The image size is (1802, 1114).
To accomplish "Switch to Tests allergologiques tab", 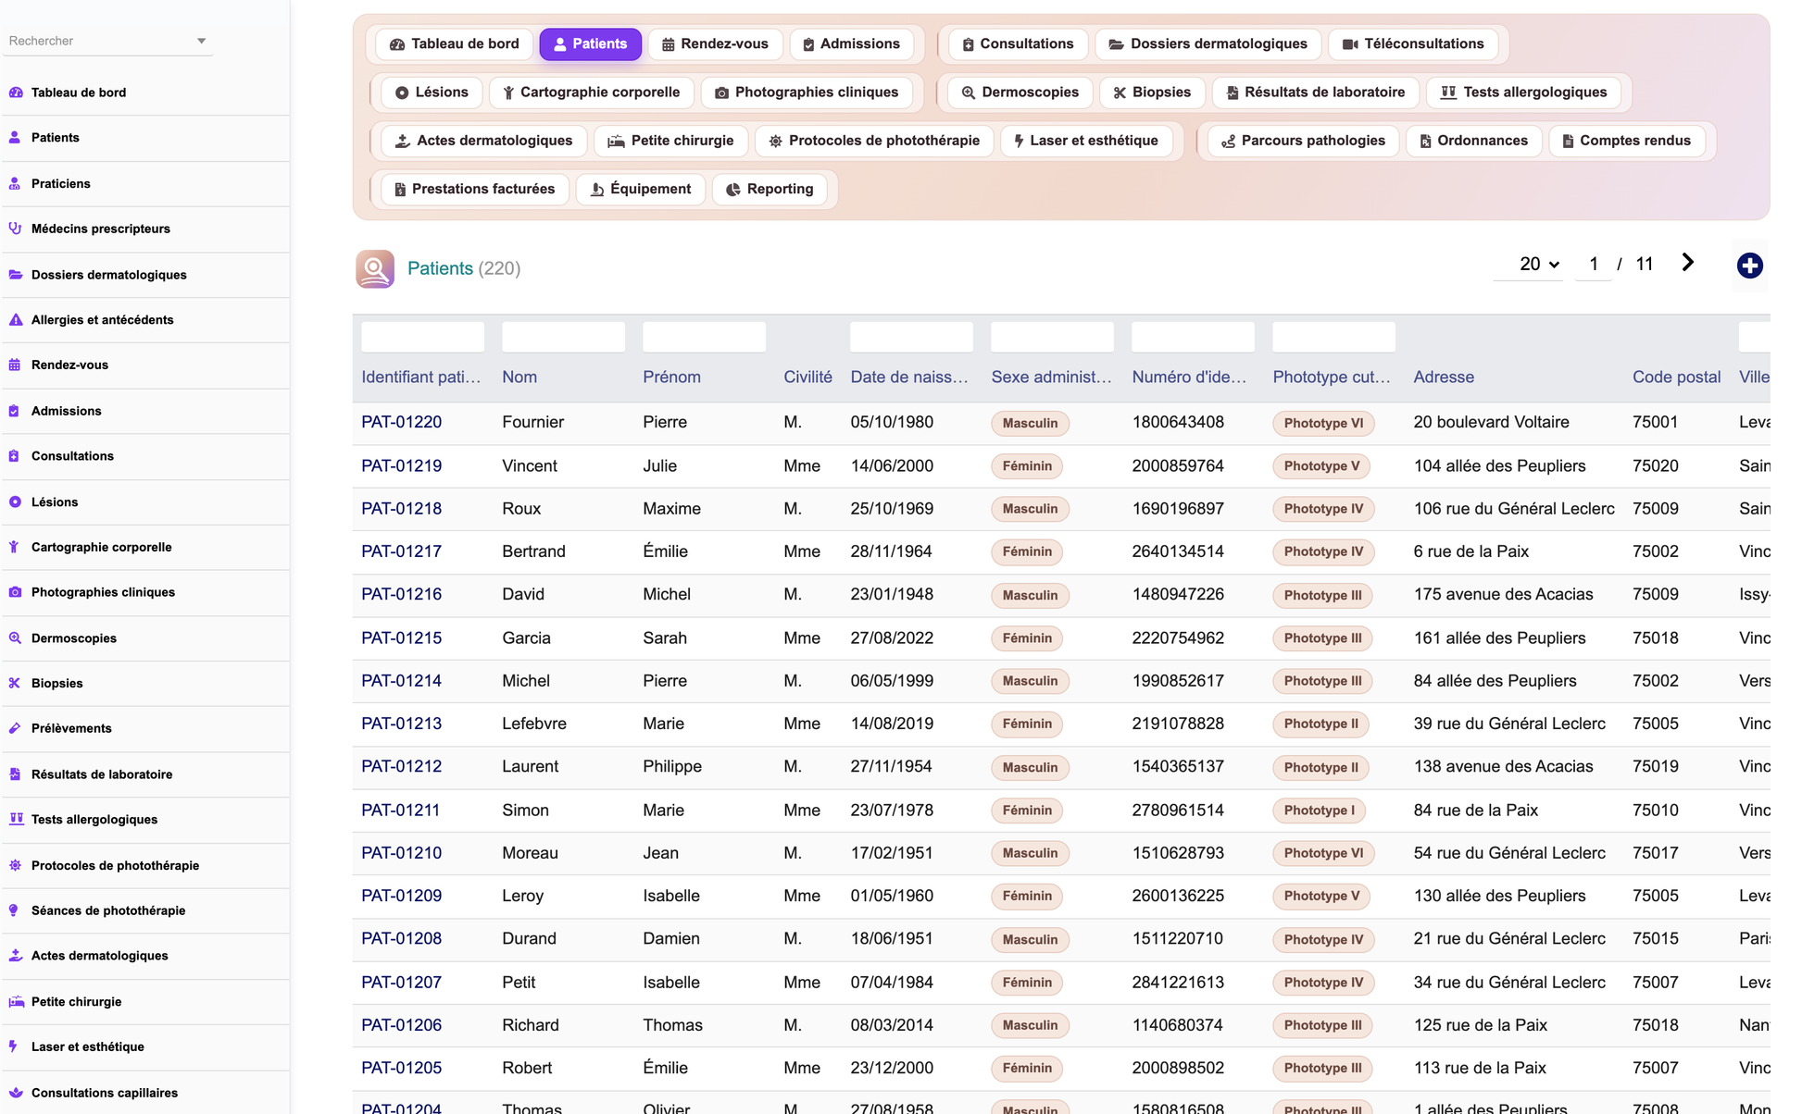I will (1523, 93).
